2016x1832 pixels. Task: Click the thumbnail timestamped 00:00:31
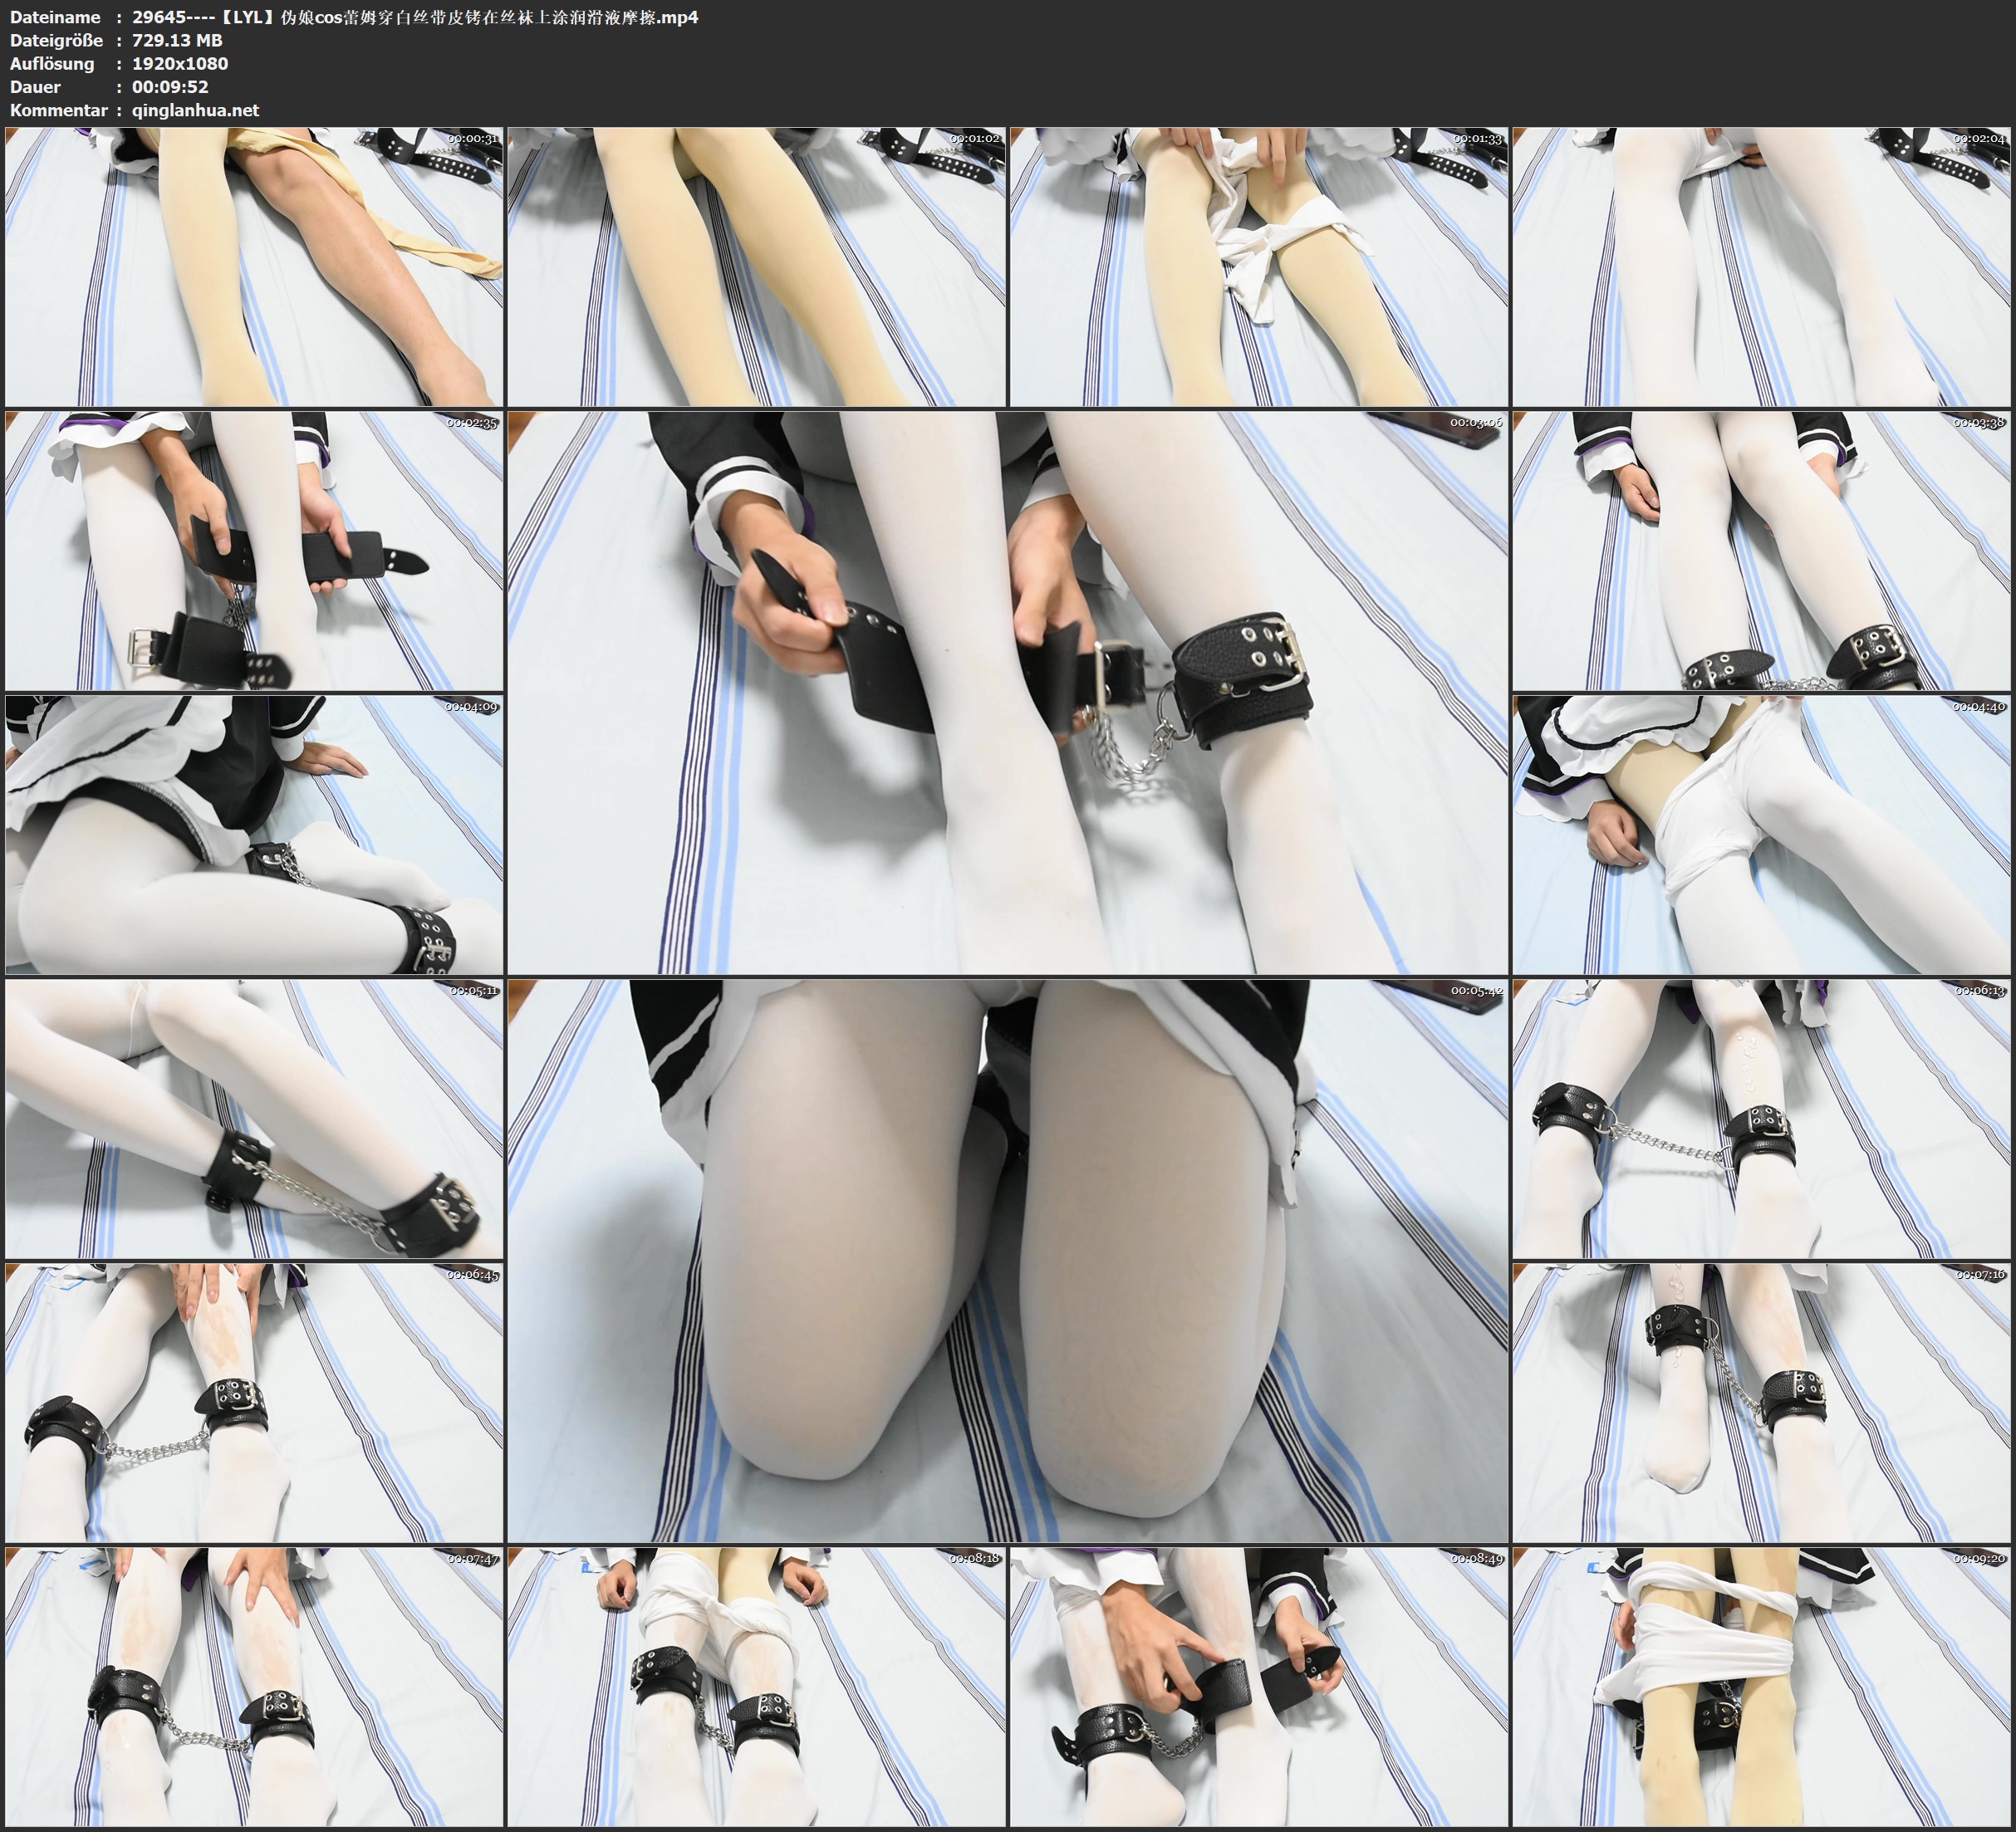[x=254, y=267]
